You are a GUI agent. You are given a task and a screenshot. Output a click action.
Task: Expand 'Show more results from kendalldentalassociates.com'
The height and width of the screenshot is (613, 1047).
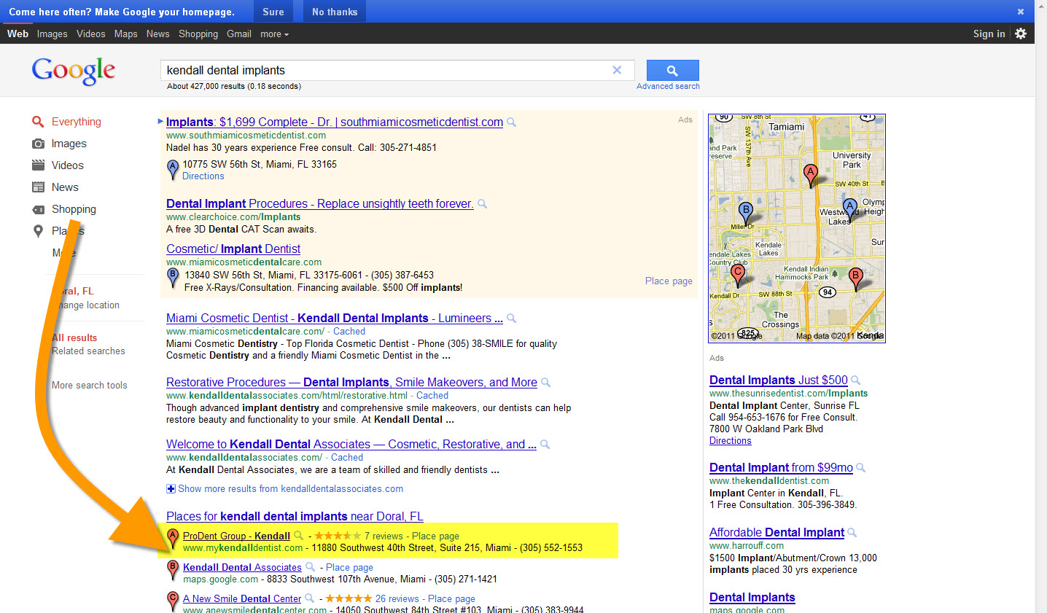[x=289, y=489]
